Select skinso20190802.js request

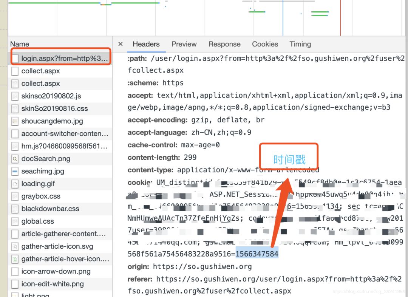tap(60, 96)
